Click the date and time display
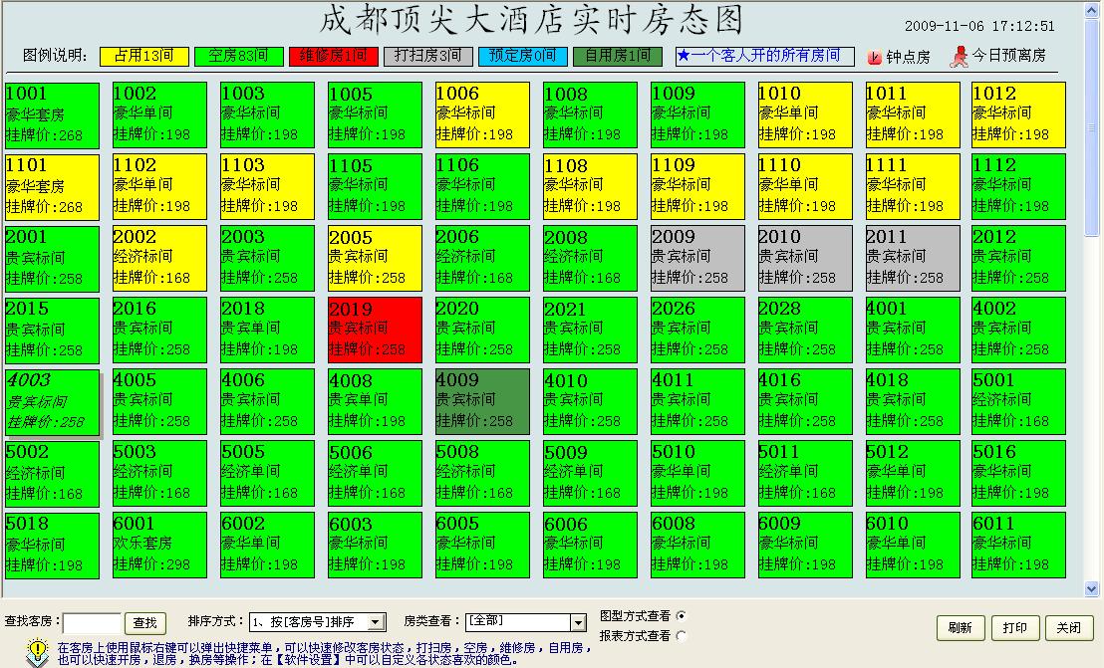This screenshot has height=668, width=1104. [979, 26]
